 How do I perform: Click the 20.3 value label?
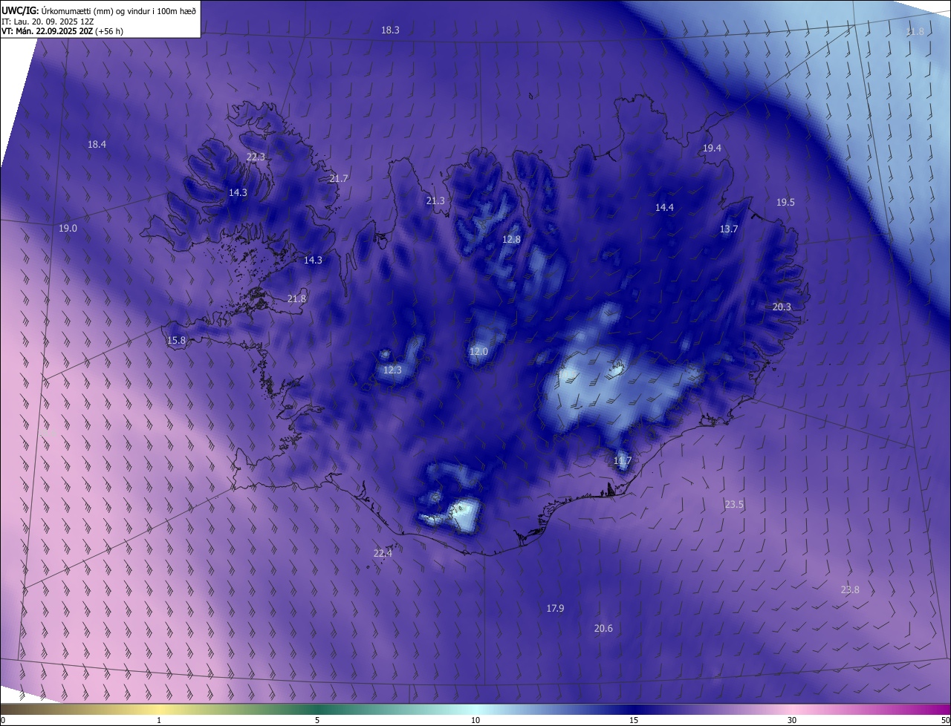[x=782, y=307]
